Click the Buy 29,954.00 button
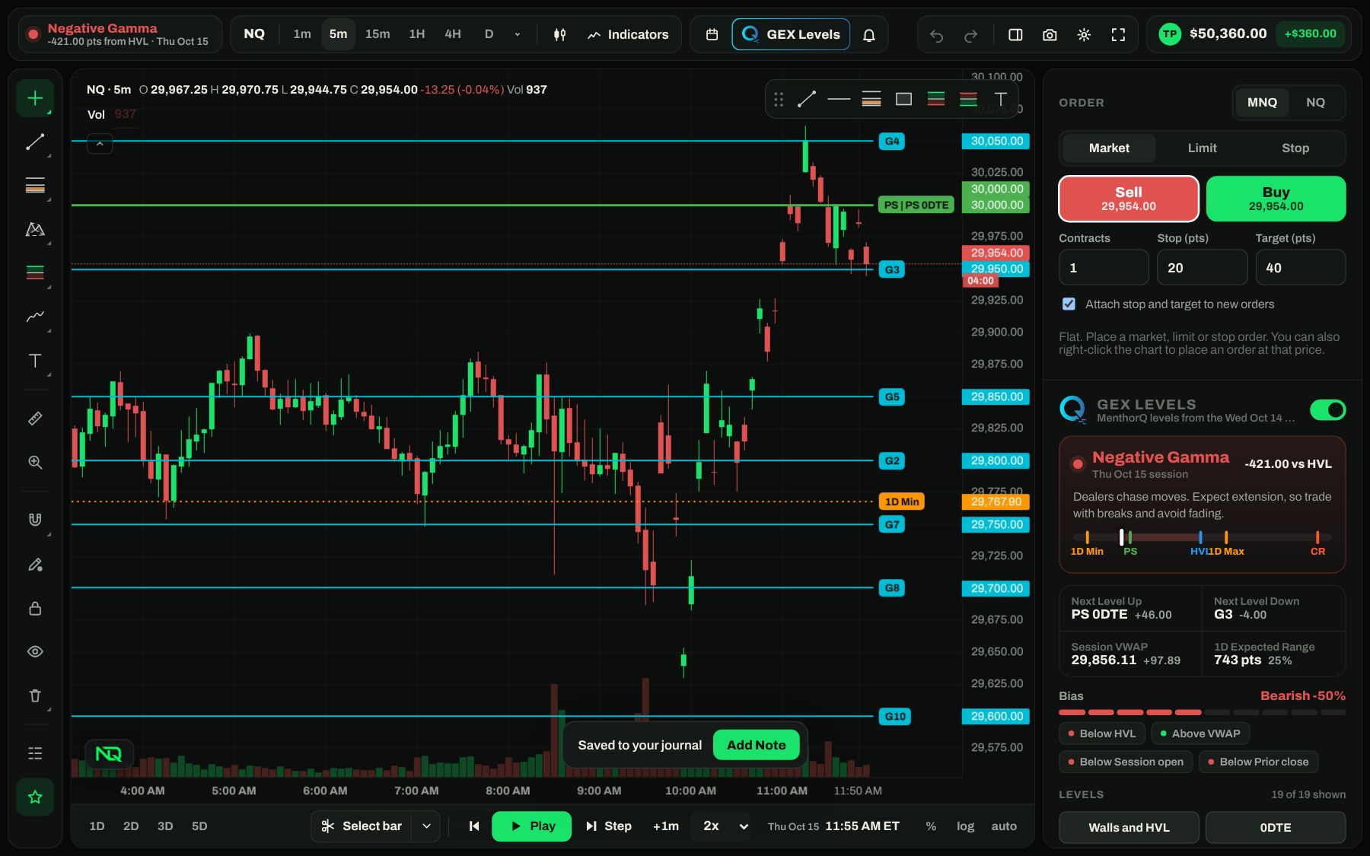 click(x=1276, y=199)
